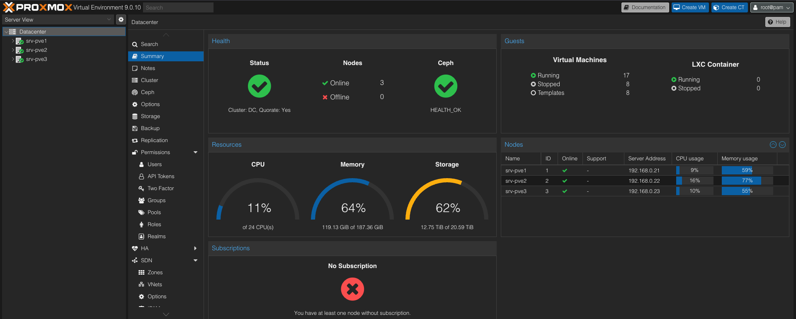Click the HA heartbeat icon

(x=135, y=249)
